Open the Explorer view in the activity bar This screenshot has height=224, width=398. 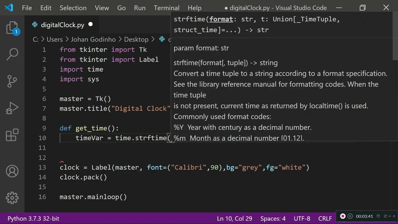(x=12, y=28)
